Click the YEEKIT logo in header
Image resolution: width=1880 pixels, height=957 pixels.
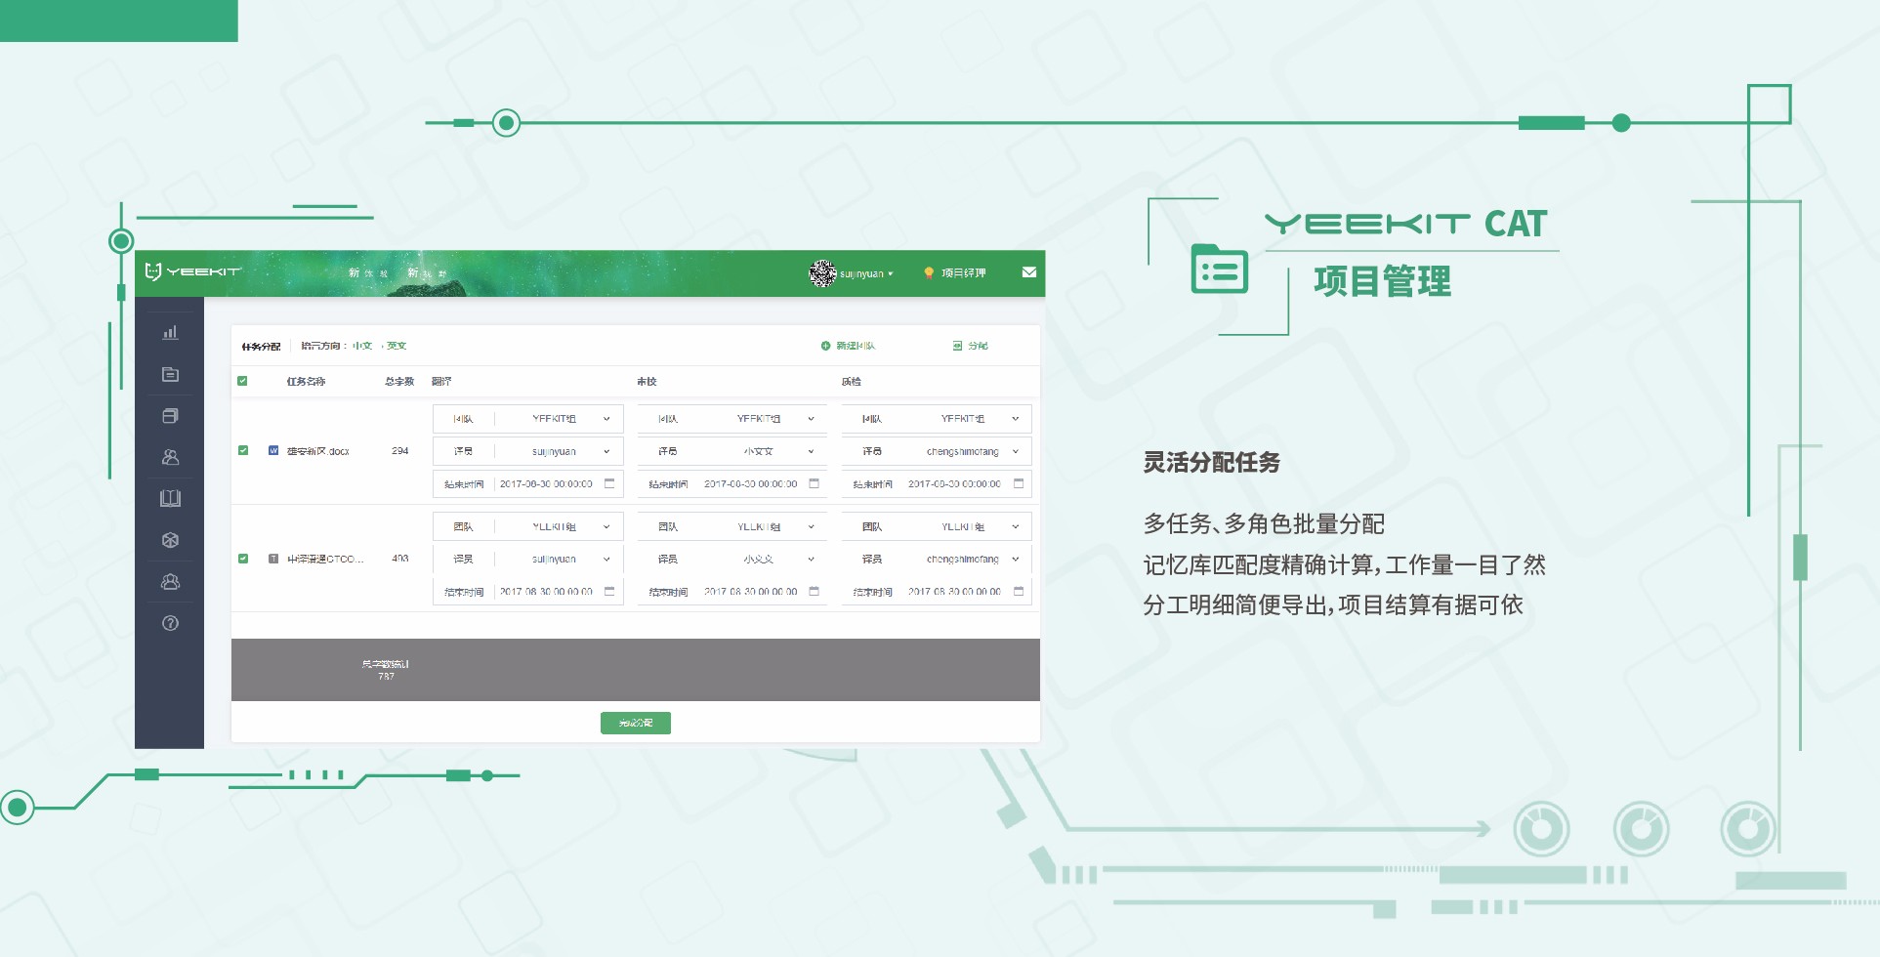click(192, 271)
